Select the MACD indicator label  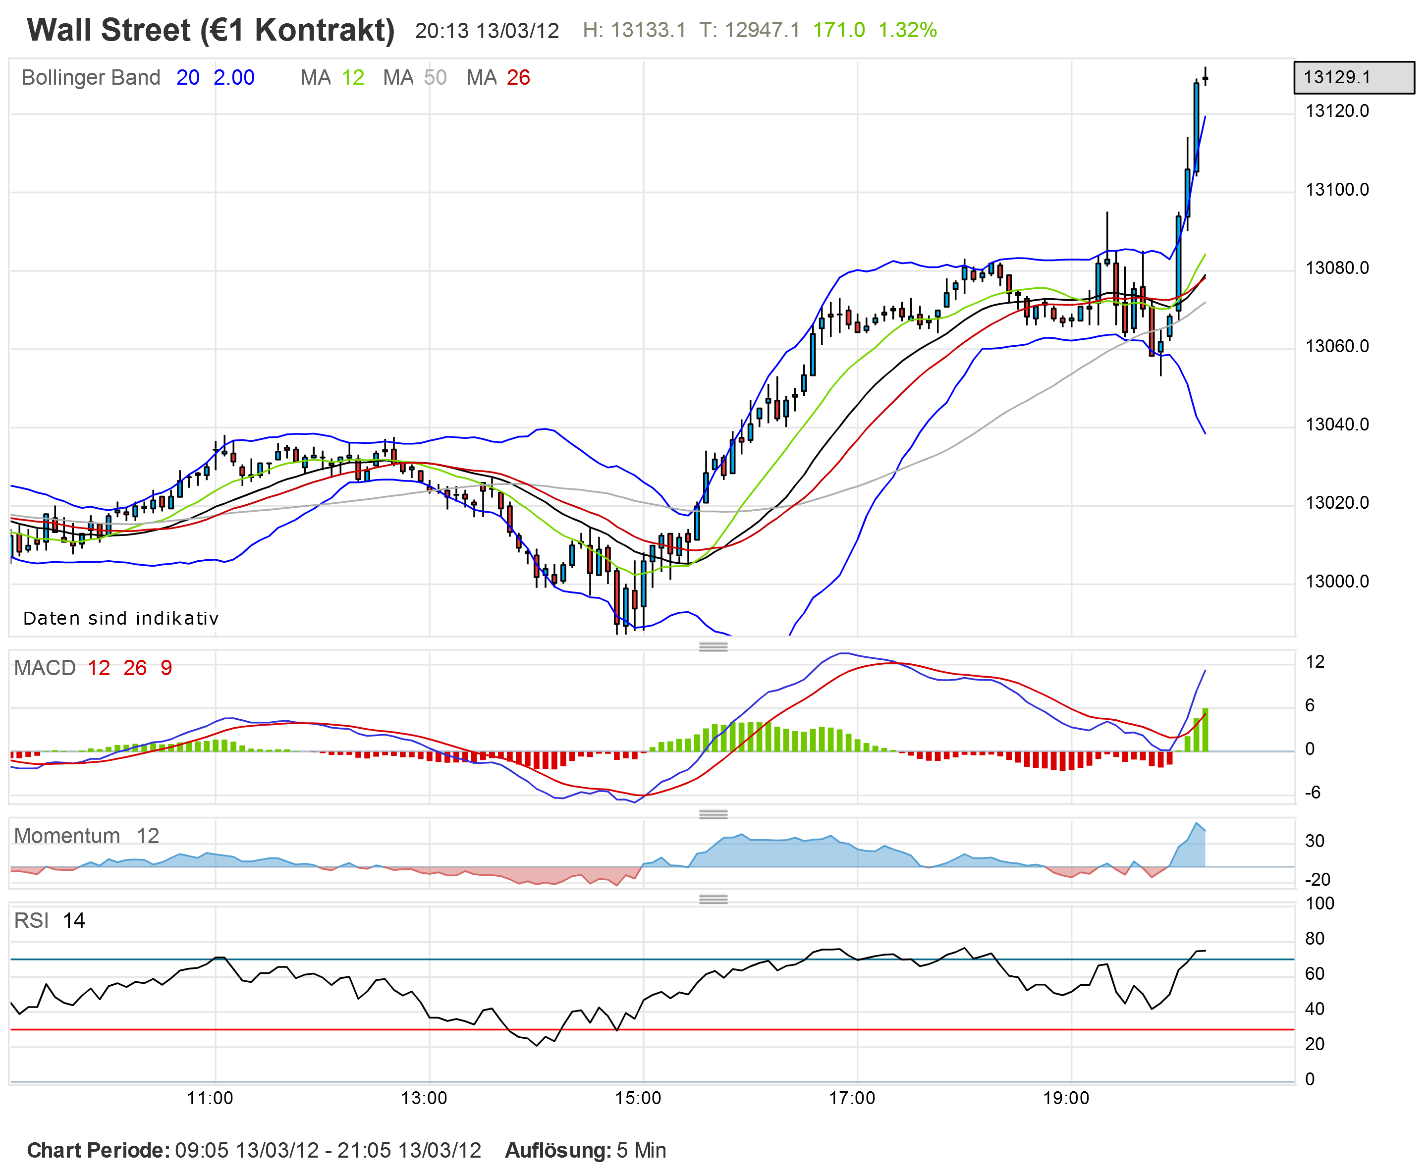45,668
